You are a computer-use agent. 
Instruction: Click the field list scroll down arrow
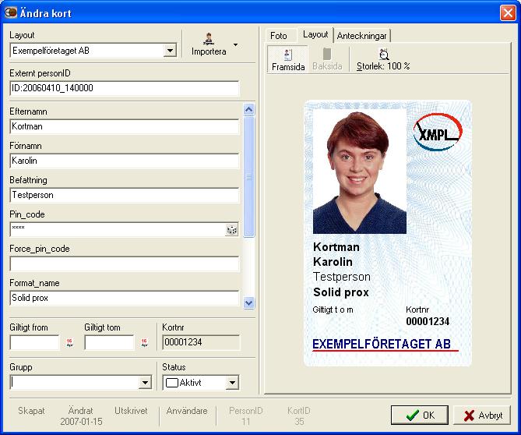click(x=249, y=302)
